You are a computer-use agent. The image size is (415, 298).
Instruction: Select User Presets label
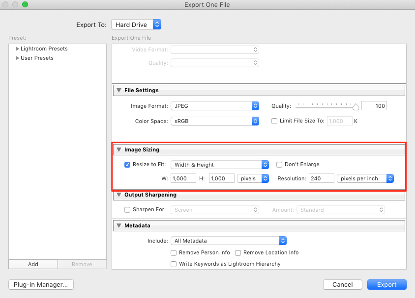[37, 58]
